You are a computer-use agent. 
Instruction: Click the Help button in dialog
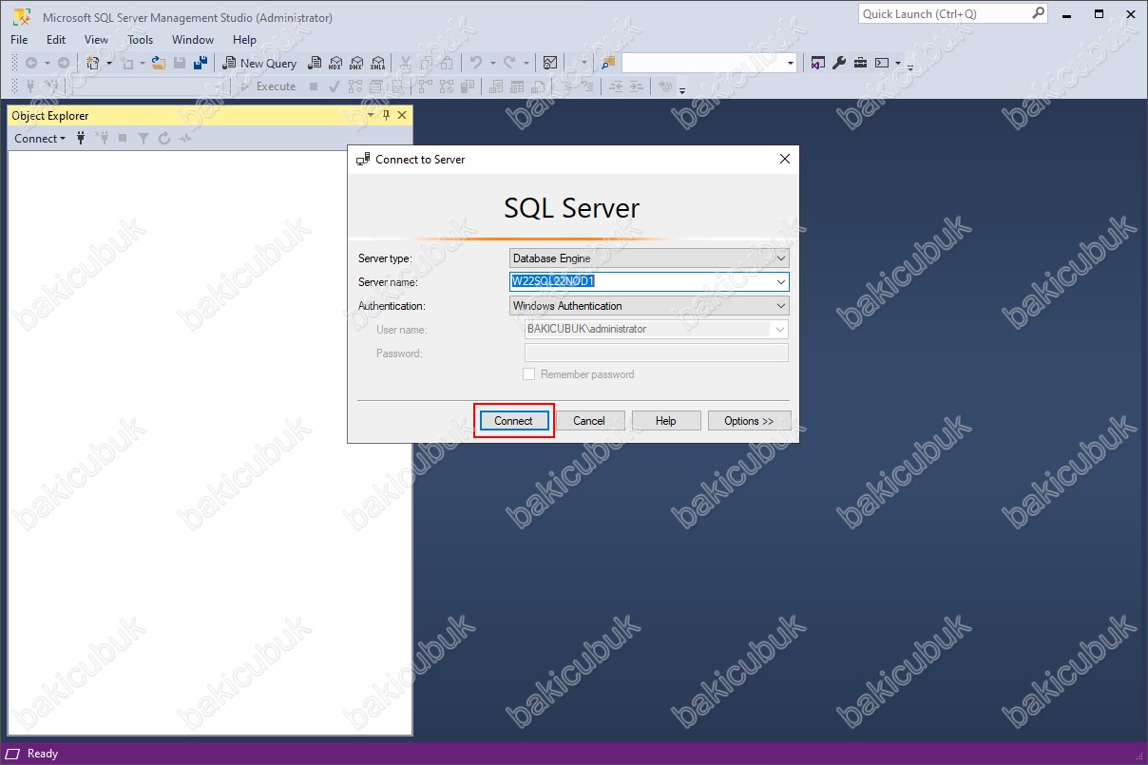(666, 421)
